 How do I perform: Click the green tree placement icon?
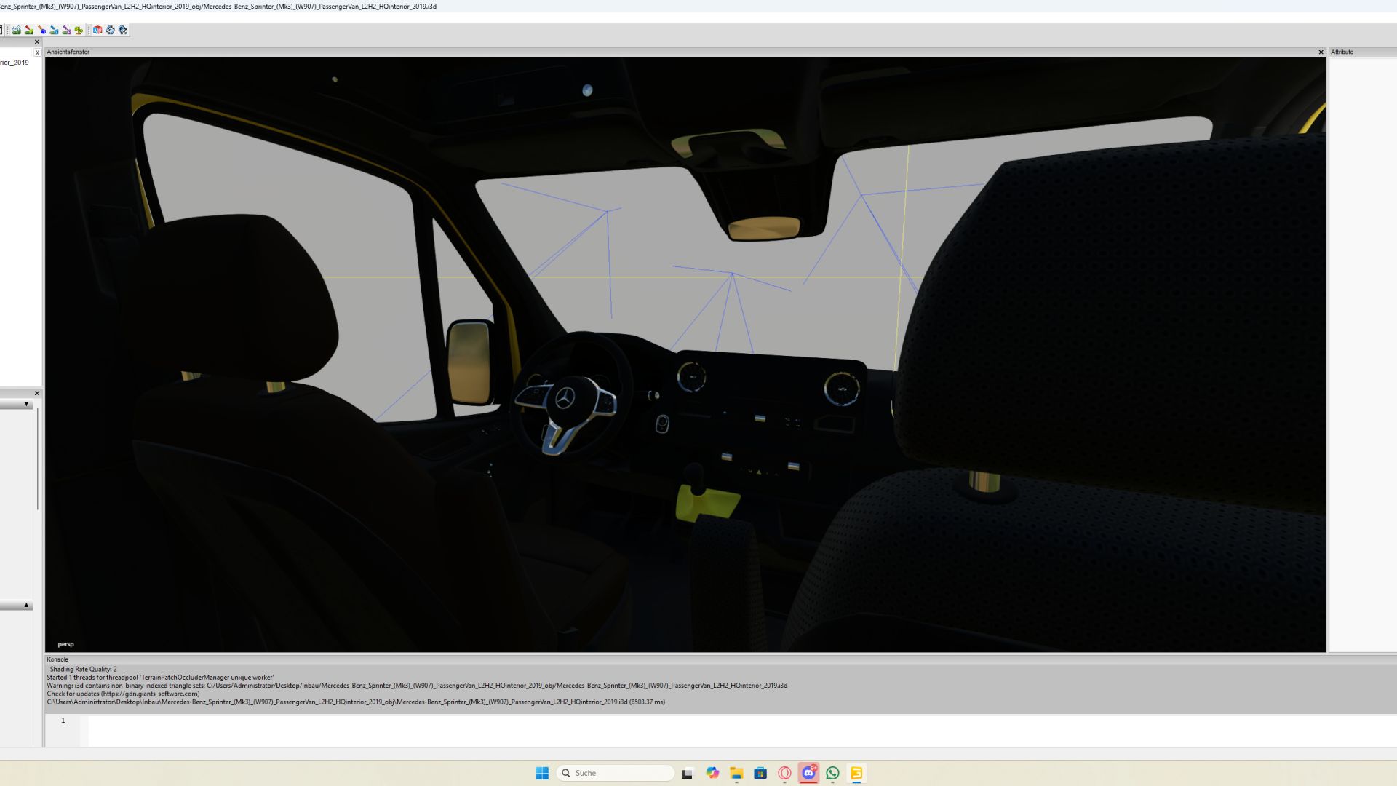pyautogui.click(x=79, y=30)
